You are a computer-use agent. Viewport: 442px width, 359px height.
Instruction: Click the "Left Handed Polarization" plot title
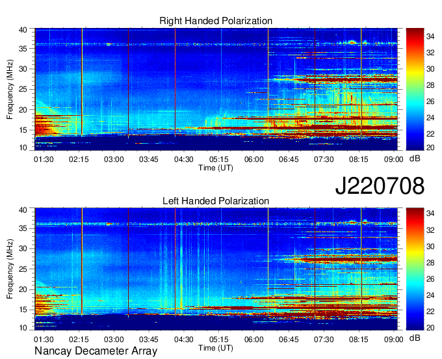(x=216, y=201)
